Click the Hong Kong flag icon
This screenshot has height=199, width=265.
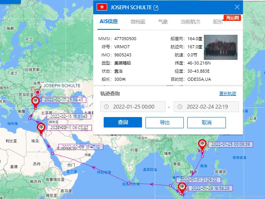(x=103, y=7)
